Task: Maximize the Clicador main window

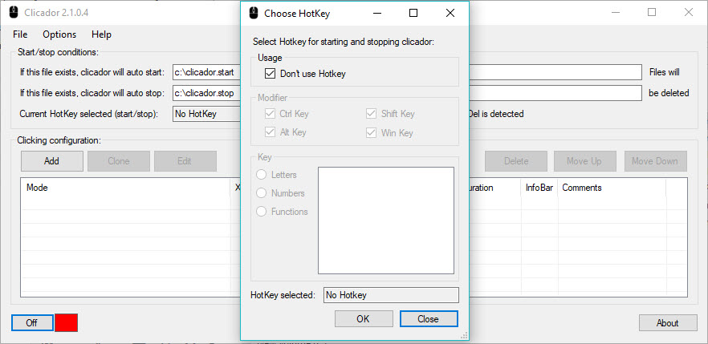Action: pyautogui.click(x=652, y=12)
